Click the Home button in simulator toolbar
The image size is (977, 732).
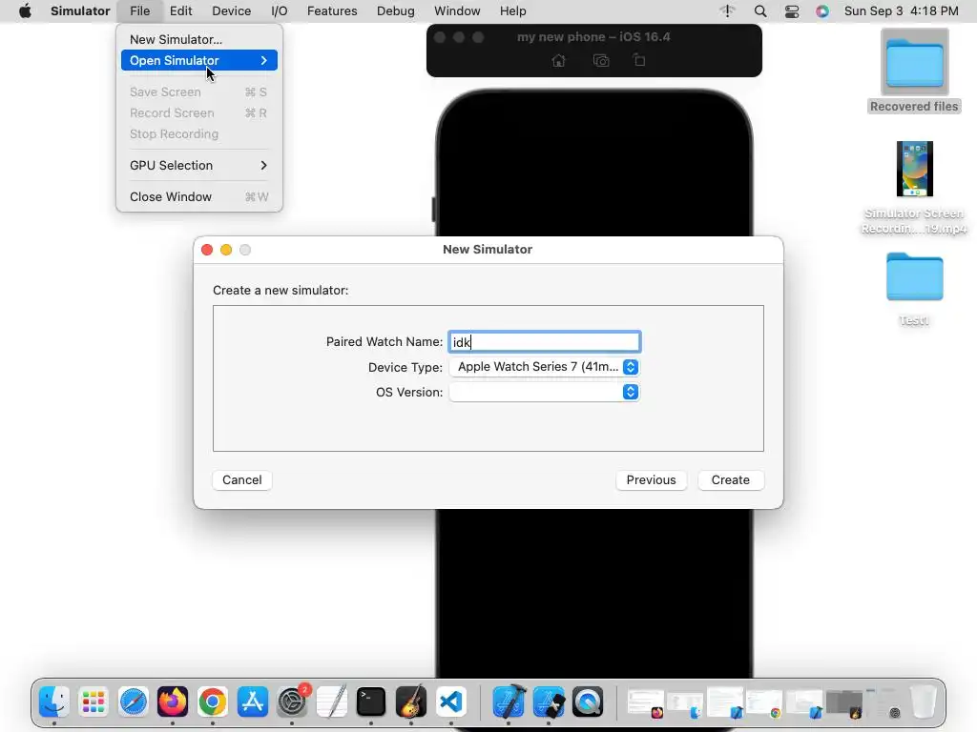pos(559,60)
